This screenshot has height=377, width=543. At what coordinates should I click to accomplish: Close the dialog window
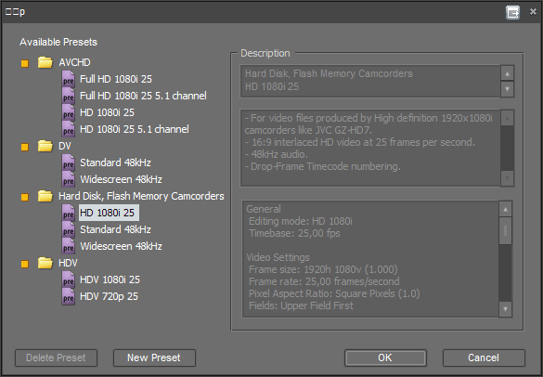pos(533,12)
